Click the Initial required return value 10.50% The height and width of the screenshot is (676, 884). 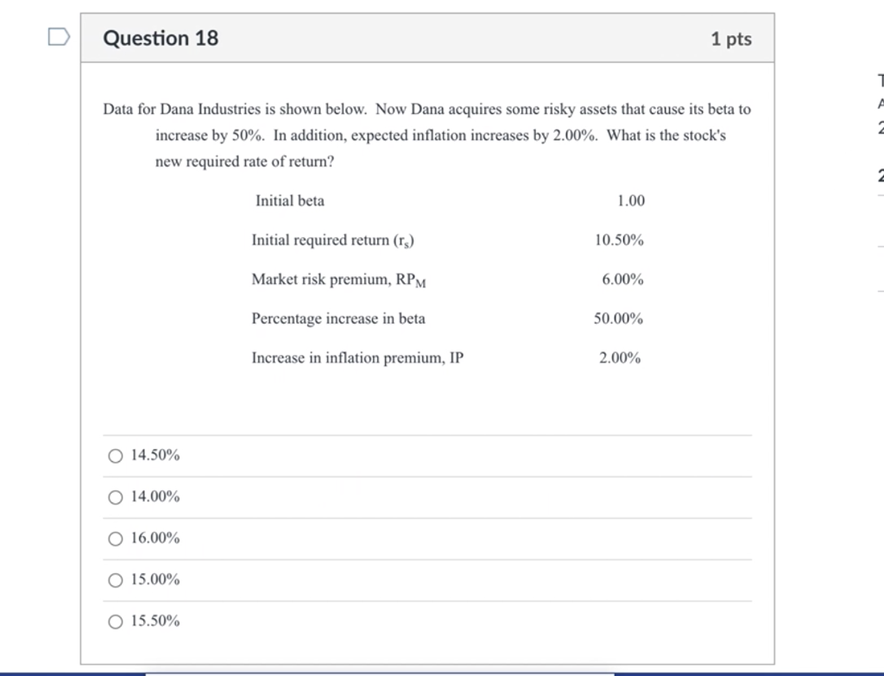619,240
